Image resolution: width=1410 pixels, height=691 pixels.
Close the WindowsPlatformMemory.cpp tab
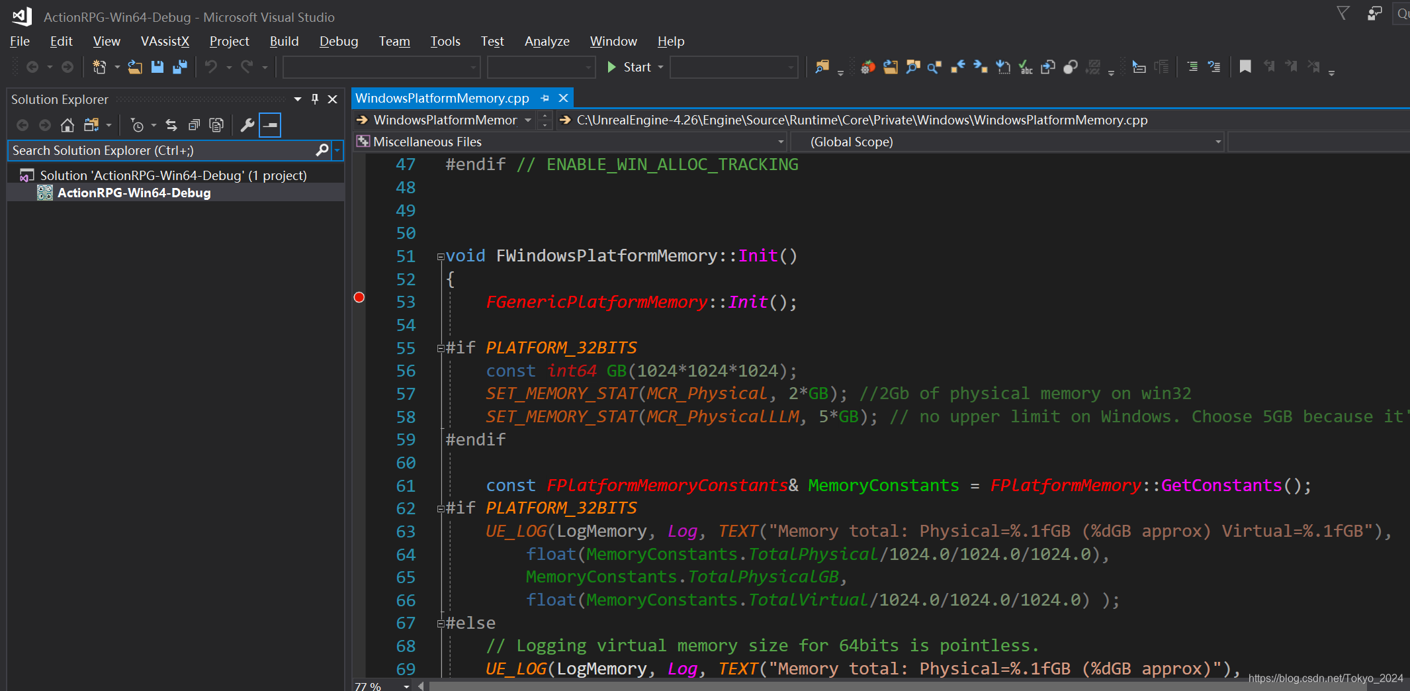(x=563, y=98)
